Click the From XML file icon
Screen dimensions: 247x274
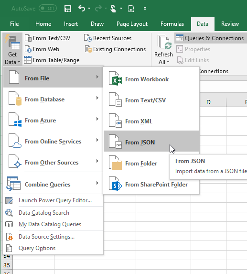115,121
